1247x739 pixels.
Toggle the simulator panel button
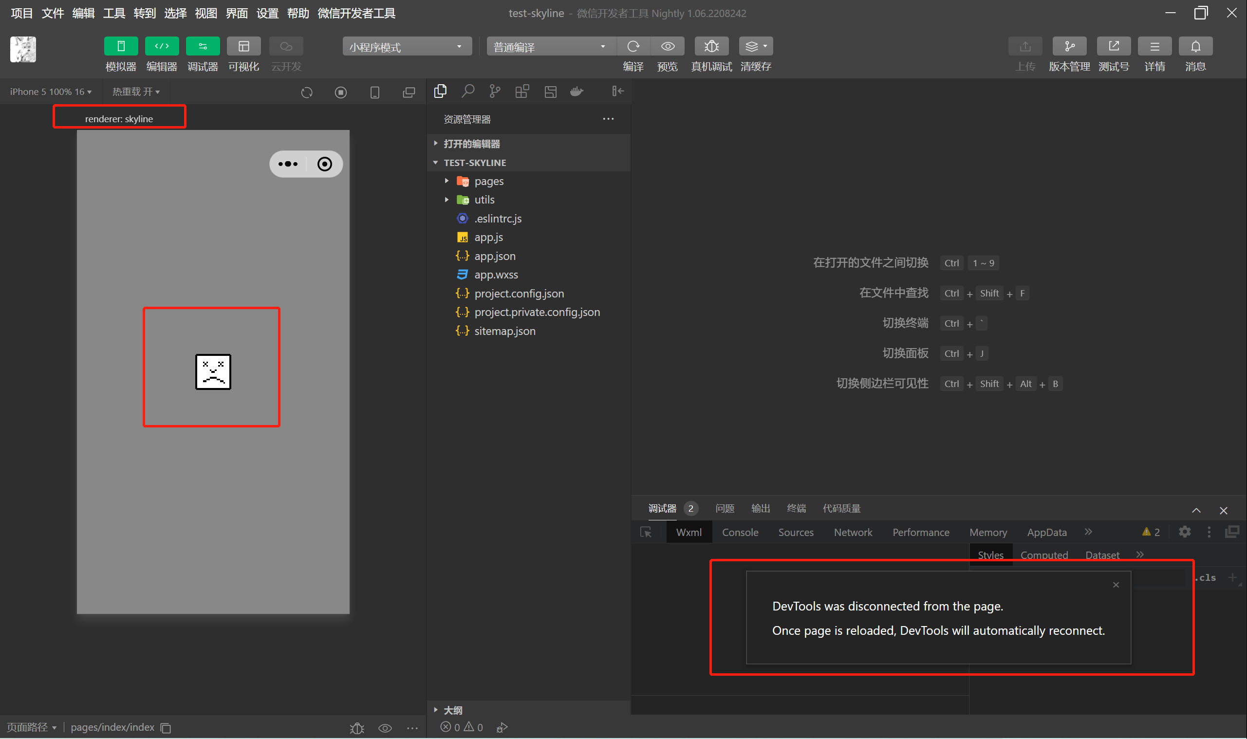point(121,46)
